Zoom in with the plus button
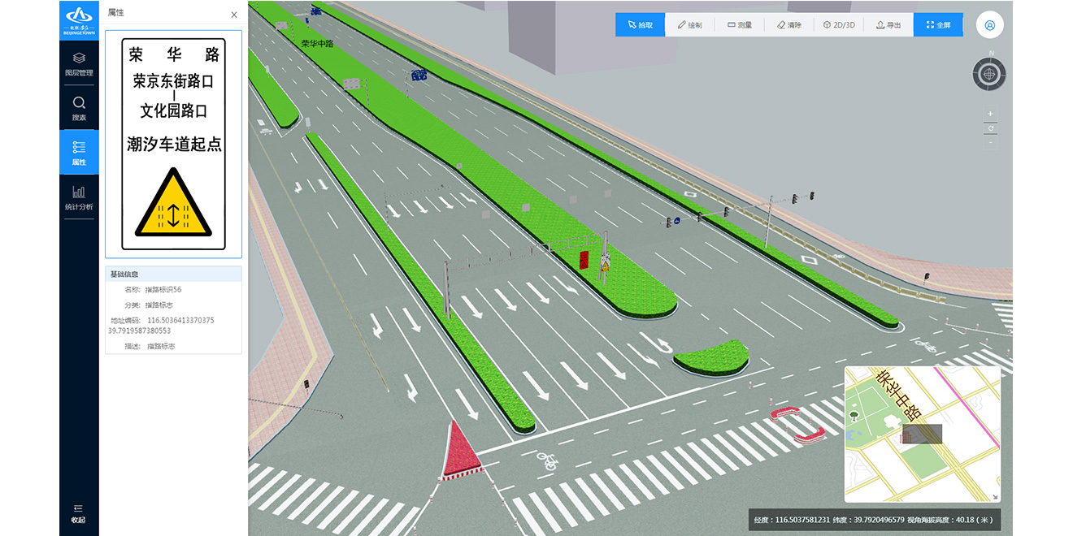 click(x=990, y=114)
